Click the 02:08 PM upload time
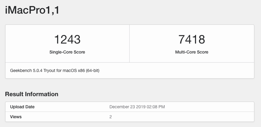Viewport: 261px width, 127px height. click(156, 107)
